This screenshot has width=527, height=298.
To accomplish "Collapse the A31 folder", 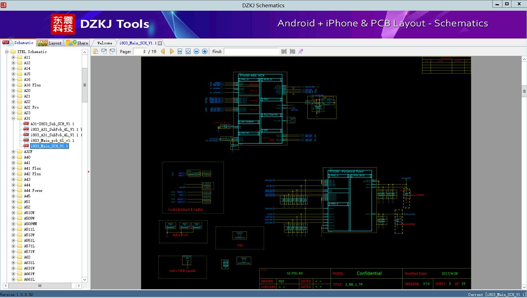I will [14, 118].
